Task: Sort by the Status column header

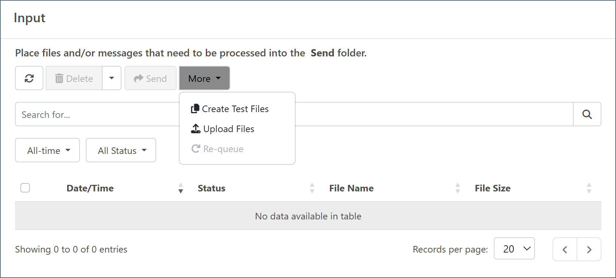Action: (212, 188)
